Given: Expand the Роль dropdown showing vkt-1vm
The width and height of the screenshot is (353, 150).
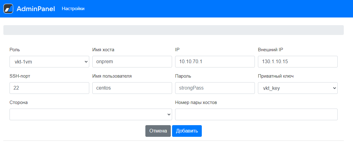Looking at the screenshot, I should tap(49, 62).
